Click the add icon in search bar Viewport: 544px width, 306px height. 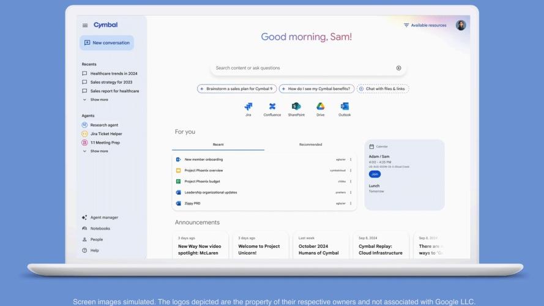click(398, 68)
